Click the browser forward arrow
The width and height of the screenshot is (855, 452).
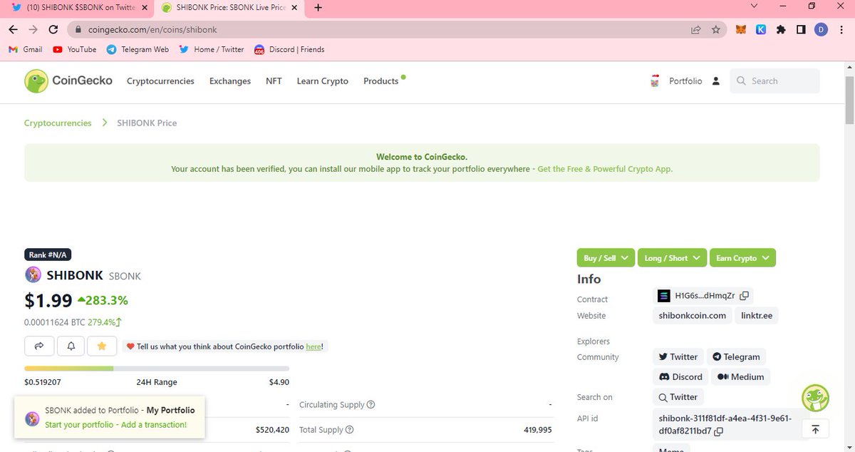point(33,30)
